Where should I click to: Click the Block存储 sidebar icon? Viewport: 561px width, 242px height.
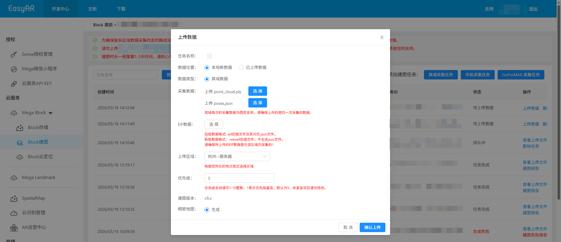tap(20, 128)
